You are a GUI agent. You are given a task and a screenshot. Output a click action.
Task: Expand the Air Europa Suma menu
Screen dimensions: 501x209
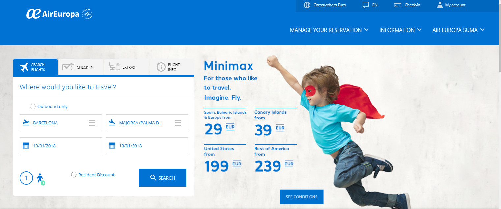pos(458,30)
